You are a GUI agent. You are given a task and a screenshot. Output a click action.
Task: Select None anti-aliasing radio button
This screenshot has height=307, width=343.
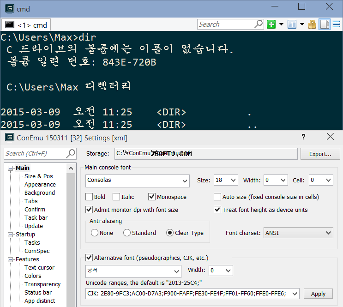click(x=95, y=233)
